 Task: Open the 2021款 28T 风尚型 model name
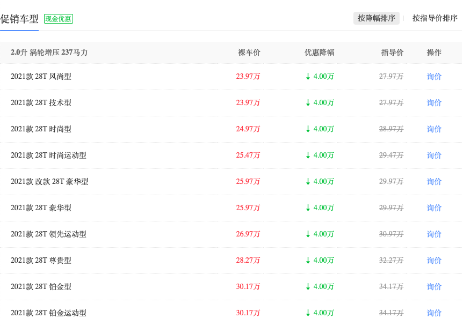pyautogui.click(x=41, y=77)
